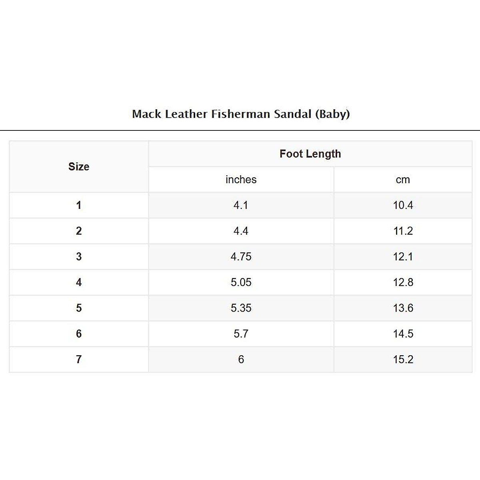Click the Foot Length header cell
480x480 pixels.
(310, 154)
